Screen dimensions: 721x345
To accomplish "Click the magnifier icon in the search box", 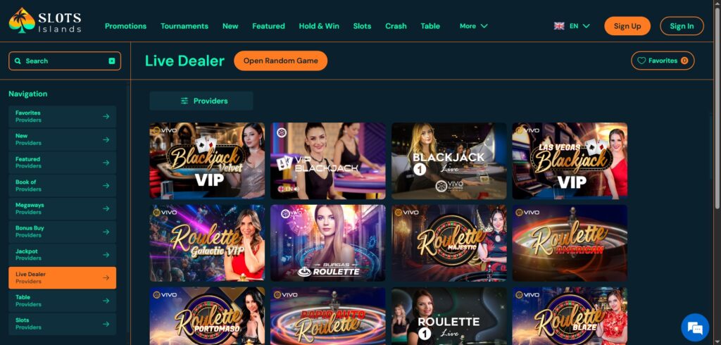I will pyautogui.click(x=18, y=61).
